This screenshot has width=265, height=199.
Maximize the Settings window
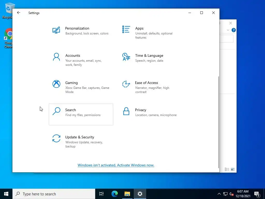pos(201,13)
